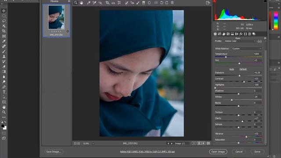Click the Default tone link
Viewport: 281px width, 158px height.
pos(243,69)
